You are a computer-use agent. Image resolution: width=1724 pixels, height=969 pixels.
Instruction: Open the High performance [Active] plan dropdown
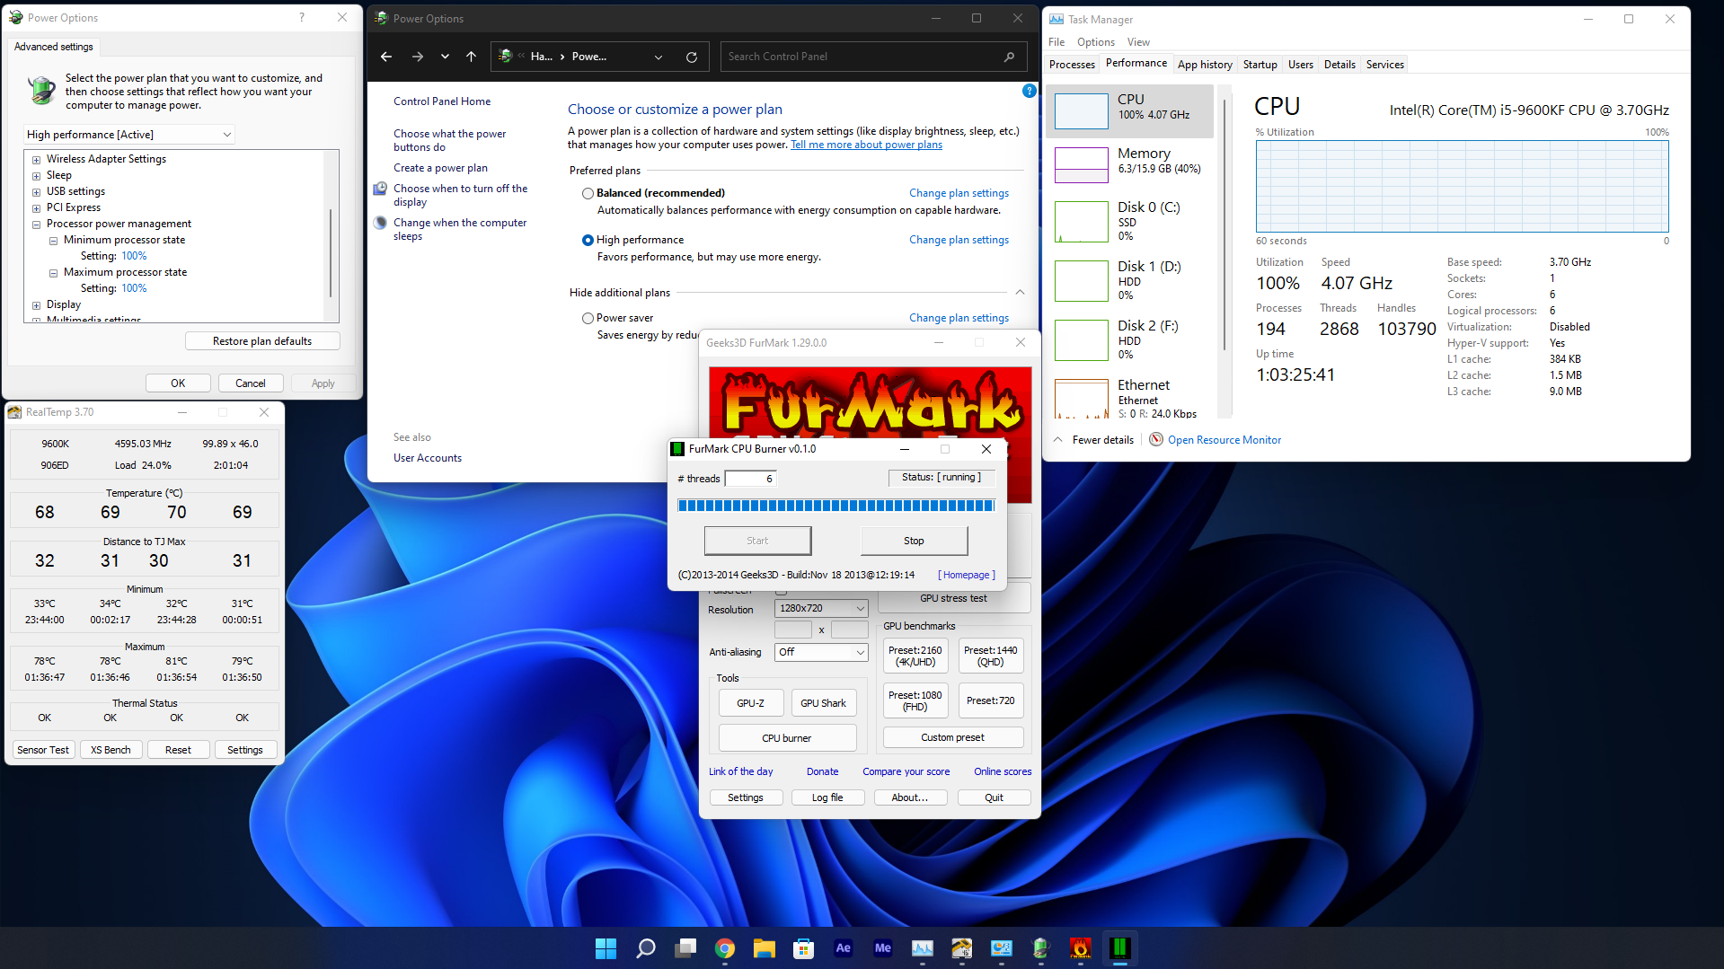tap(129, 135)
